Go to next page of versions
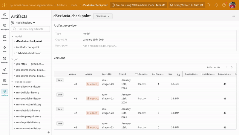The width and height of the screenshot is (239, 135). (x=232, y=67)
